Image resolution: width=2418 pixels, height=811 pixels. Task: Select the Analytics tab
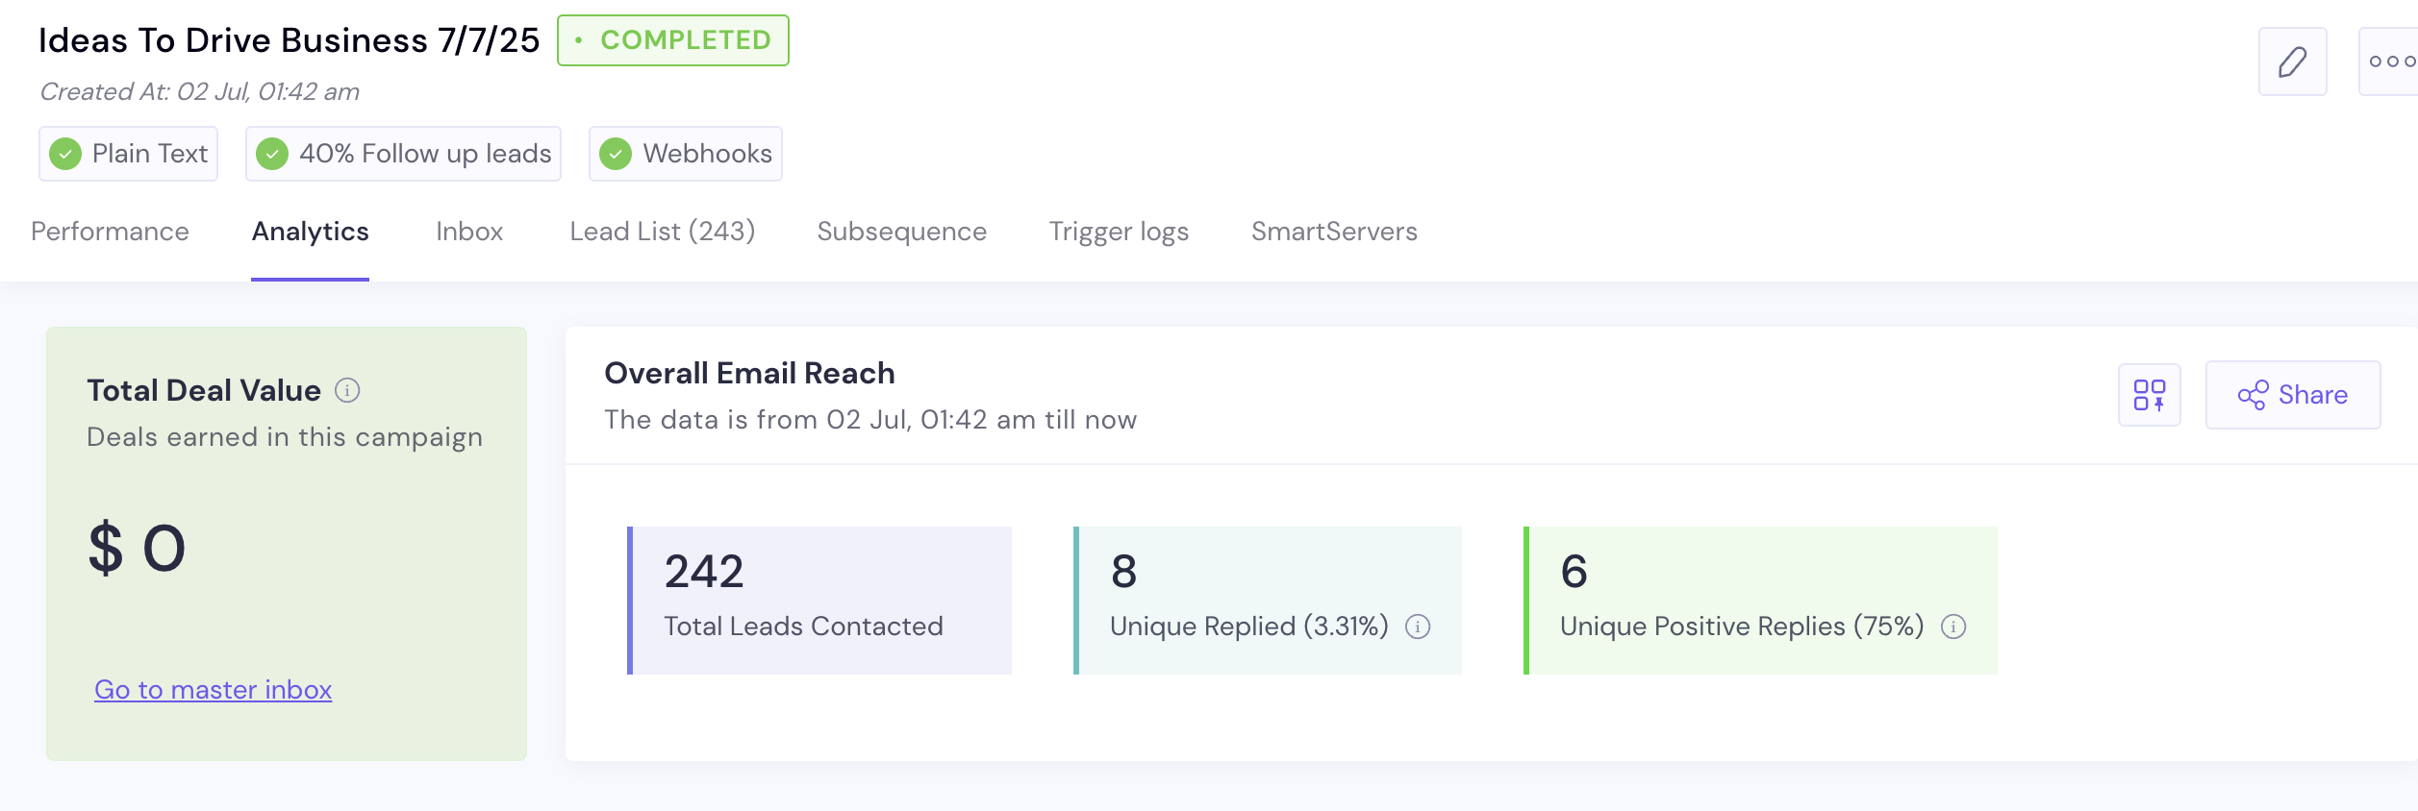point(310,232)
